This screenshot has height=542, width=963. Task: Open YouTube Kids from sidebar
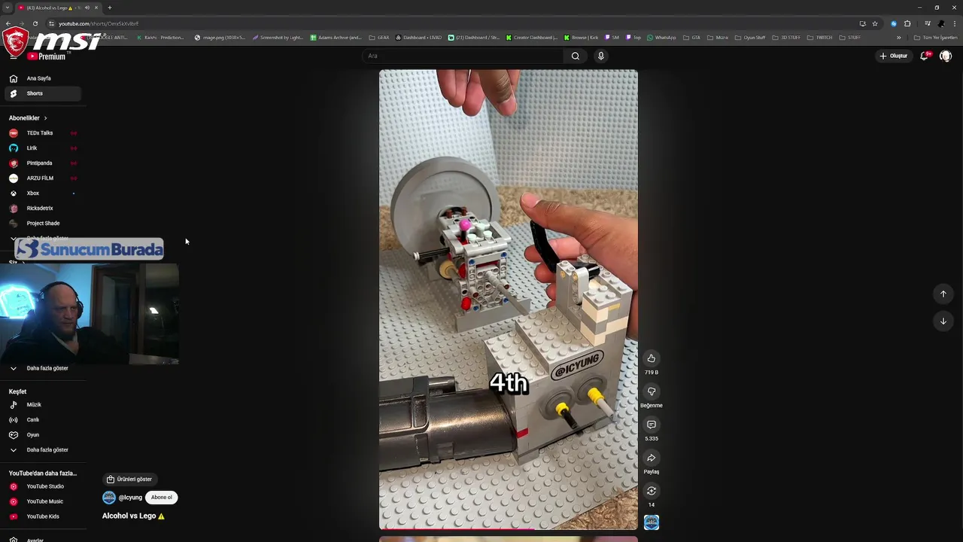pos(41,516)
